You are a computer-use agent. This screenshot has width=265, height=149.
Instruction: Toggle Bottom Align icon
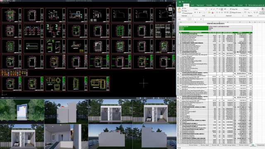point(222,9)
